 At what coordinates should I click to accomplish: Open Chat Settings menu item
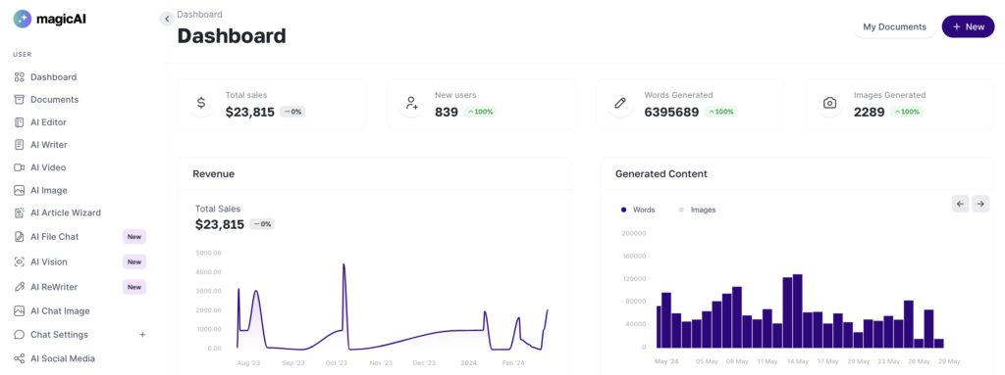tap(59, 335)
